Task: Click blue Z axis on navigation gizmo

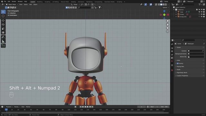Action: 164,11
